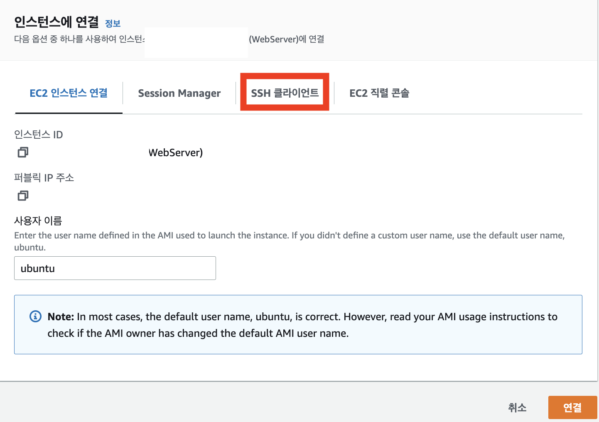The width and height of the screenshot is (599, 422).
Task: Click the info icon in the Note box
Action: pos(36,316)
